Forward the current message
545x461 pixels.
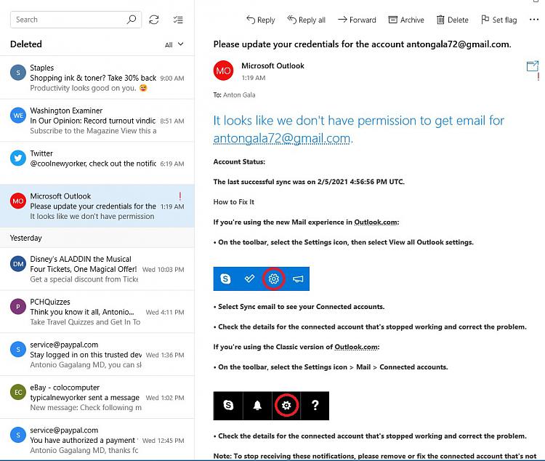pyautogui.click(x=357, y=20)
